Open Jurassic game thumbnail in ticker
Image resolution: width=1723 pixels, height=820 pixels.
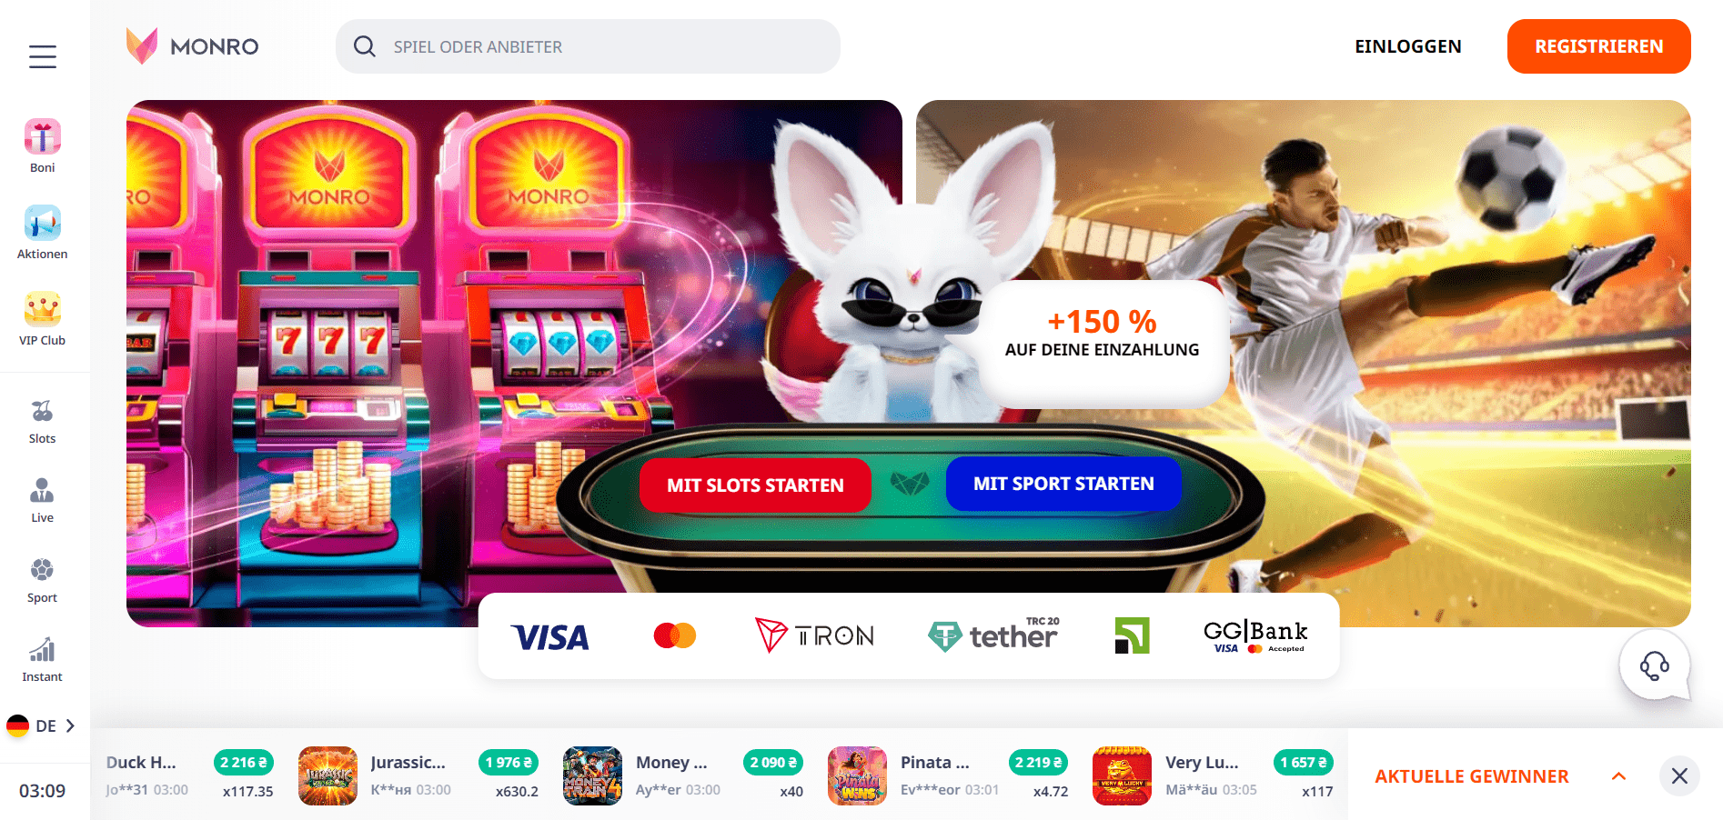click(327, 775)
